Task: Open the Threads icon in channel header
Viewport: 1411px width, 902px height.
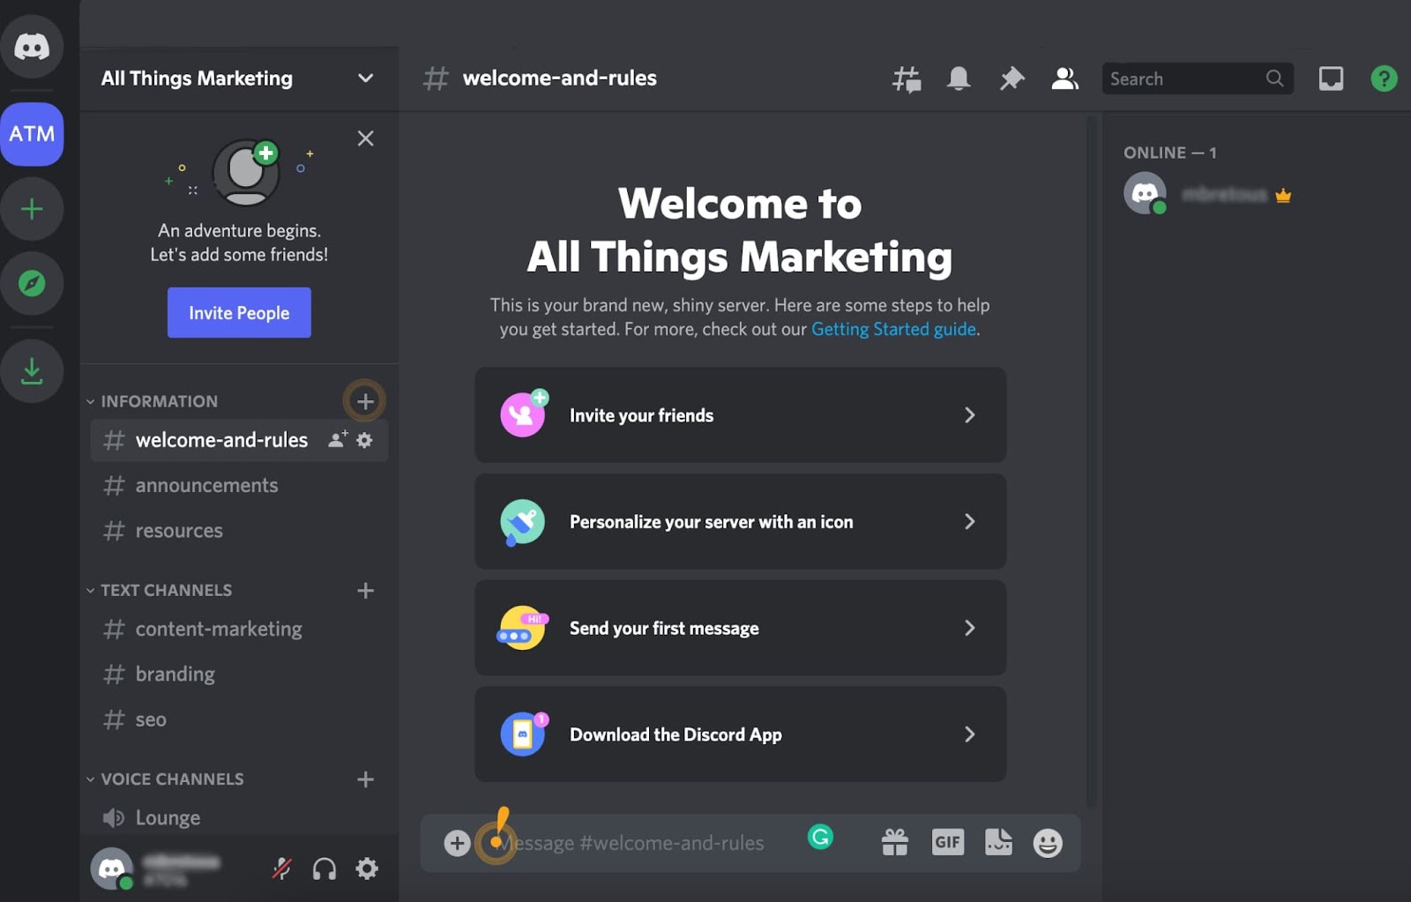Action: click(906, 79)
